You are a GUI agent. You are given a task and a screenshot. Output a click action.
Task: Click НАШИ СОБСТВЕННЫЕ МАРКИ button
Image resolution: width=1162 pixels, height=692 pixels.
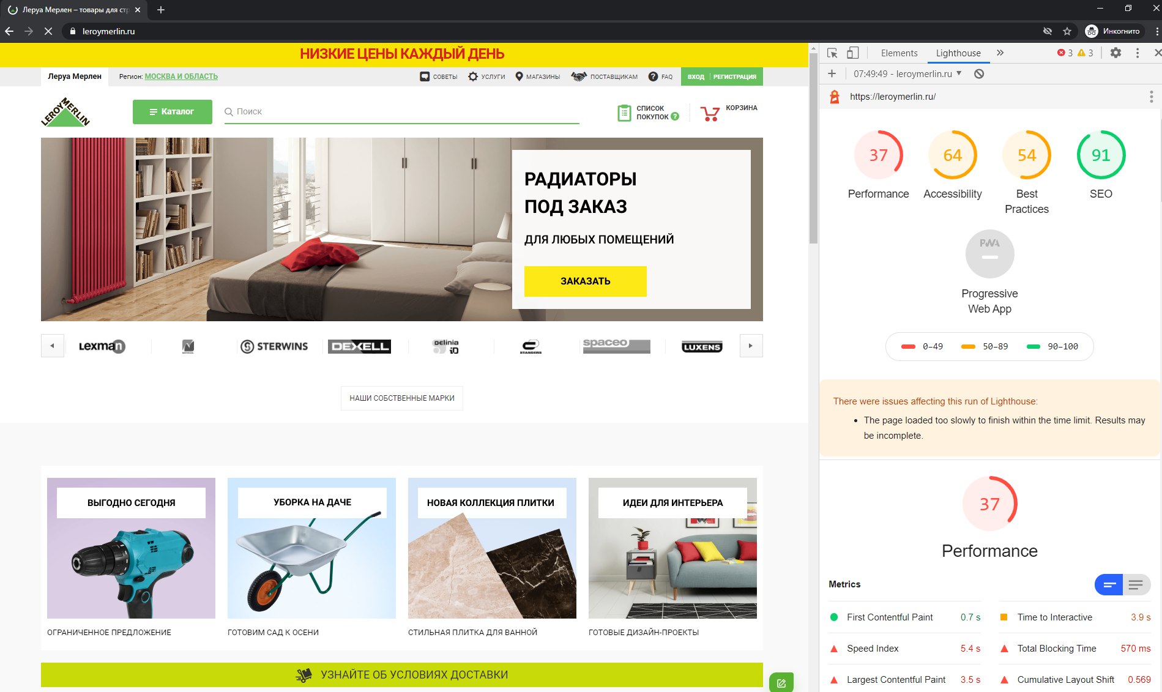401,398
